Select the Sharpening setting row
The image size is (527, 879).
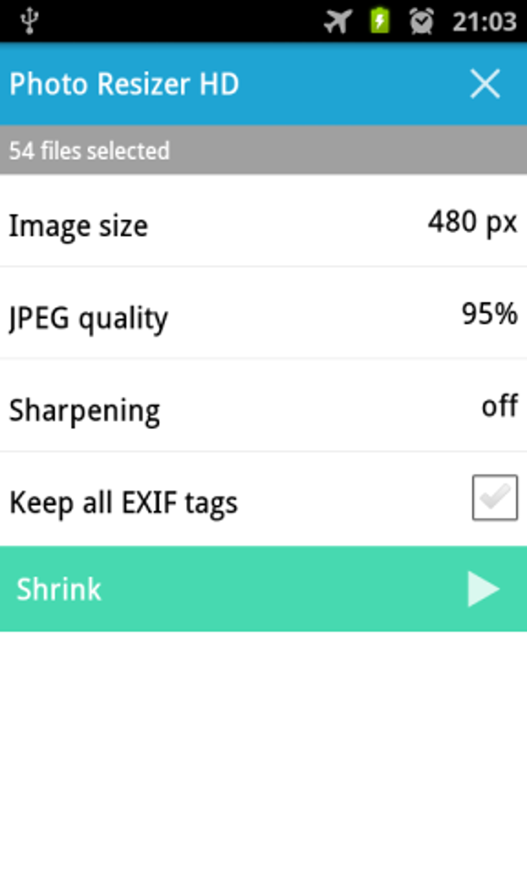point(263,405)
